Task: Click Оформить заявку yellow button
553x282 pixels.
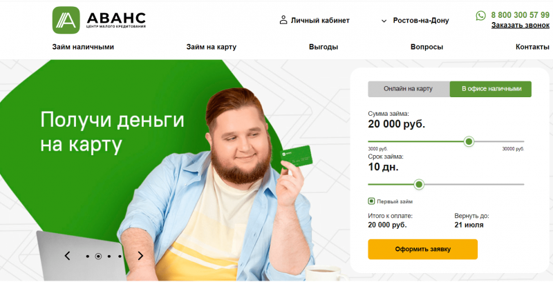Action: (422, 250)
